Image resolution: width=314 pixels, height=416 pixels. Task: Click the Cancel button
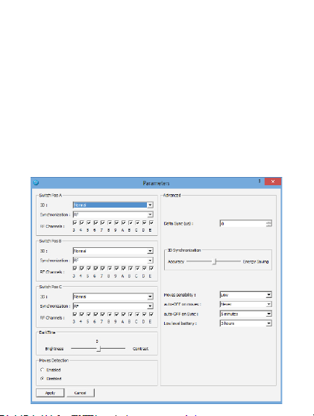point(81,393)
